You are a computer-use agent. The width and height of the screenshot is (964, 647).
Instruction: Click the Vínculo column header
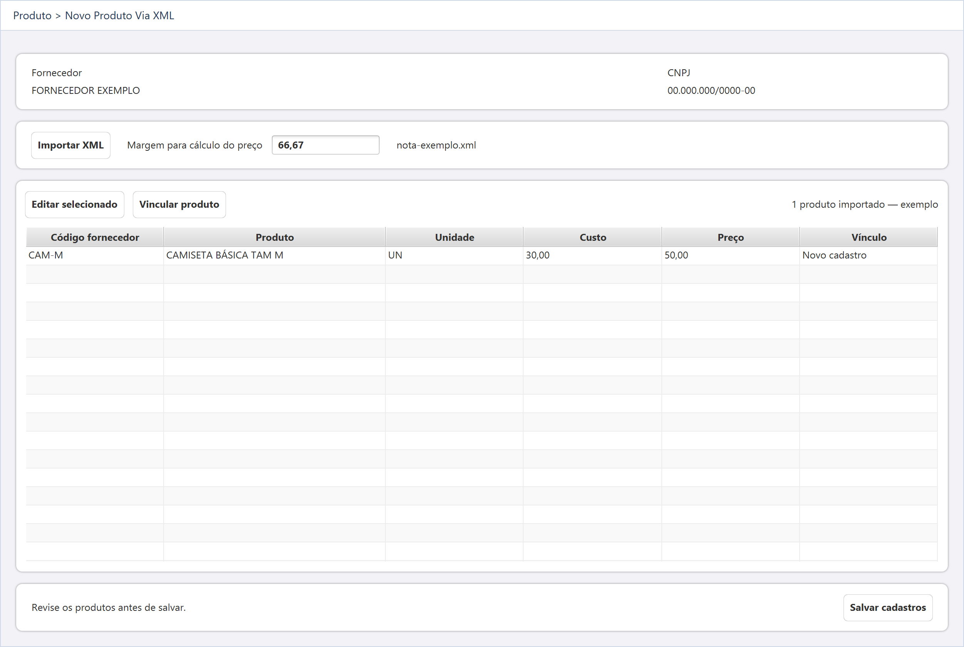(x=869, y=237)
